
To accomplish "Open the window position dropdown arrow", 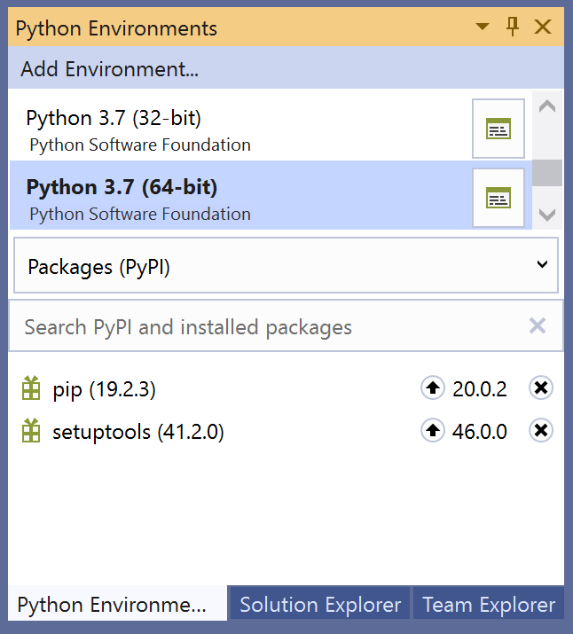I will point(482,27).
